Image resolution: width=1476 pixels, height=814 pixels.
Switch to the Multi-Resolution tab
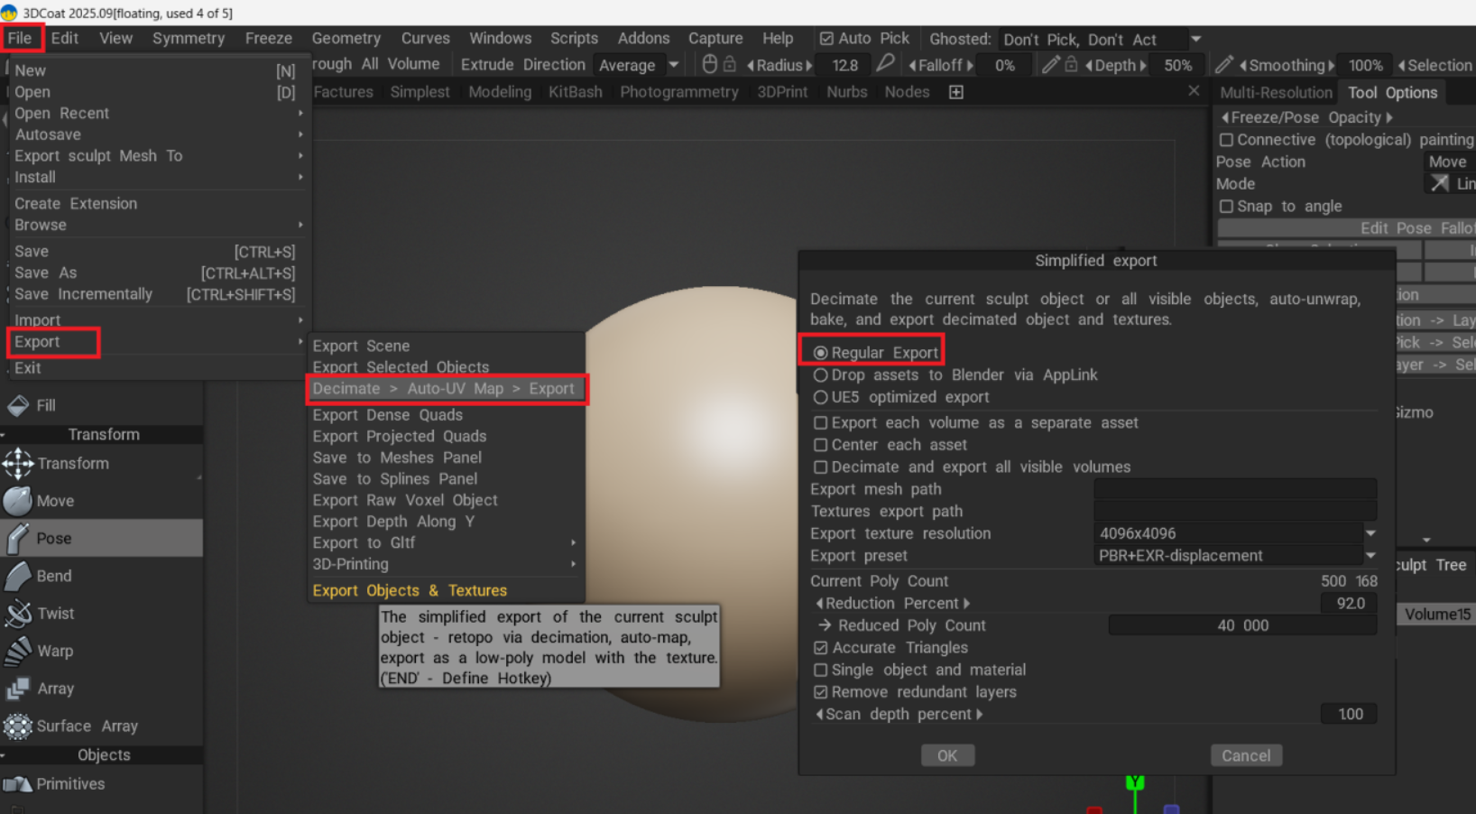pyautogui.click(x=1276, y=92)
